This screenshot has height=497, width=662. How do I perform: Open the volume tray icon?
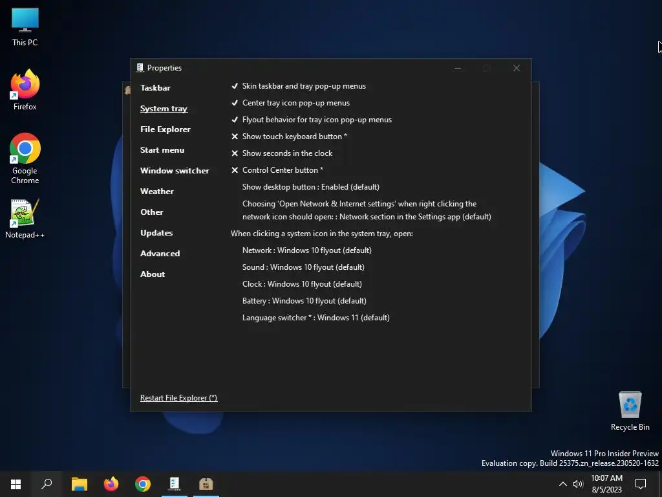(578, 484)
